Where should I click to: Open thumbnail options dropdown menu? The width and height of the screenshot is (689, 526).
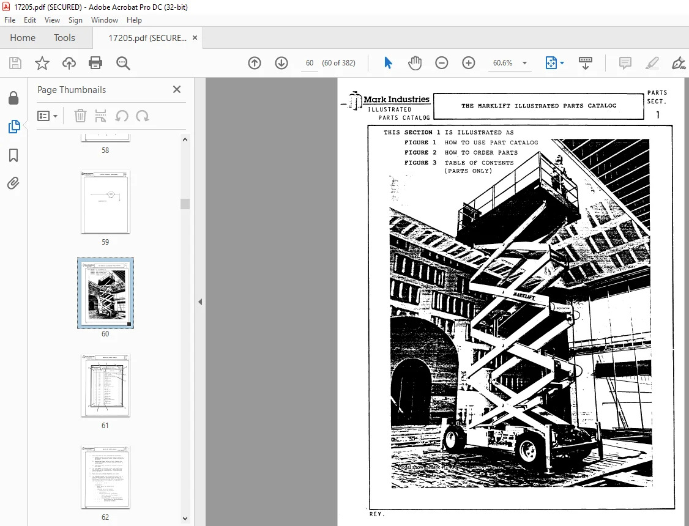[x=48, y=116]
